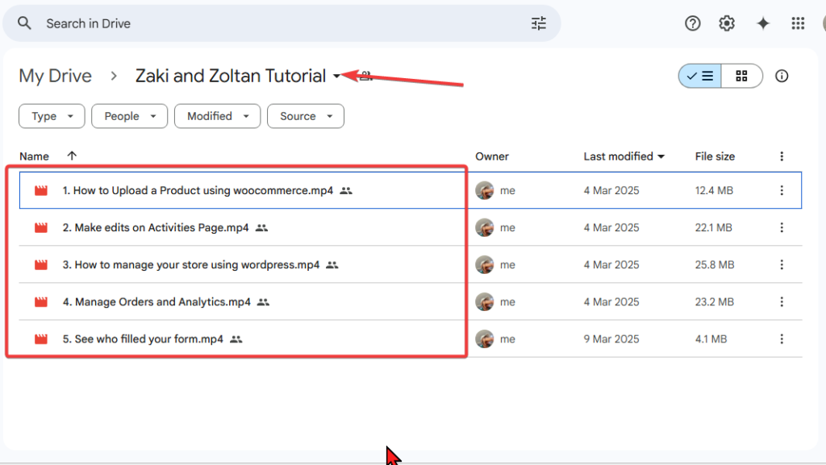Click the File size column header
826x465 pixels.
(x=715, y=156)
